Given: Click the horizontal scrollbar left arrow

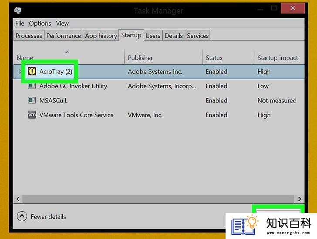Looking at the screenshot, I should pyautogui.click(x=18, y=199).
